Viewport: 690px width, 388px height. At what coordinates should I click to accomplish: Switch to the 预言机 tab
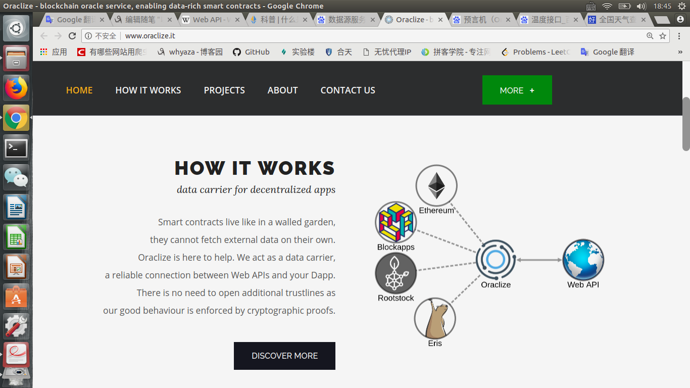pyautogui.click(x=482, y=20)
